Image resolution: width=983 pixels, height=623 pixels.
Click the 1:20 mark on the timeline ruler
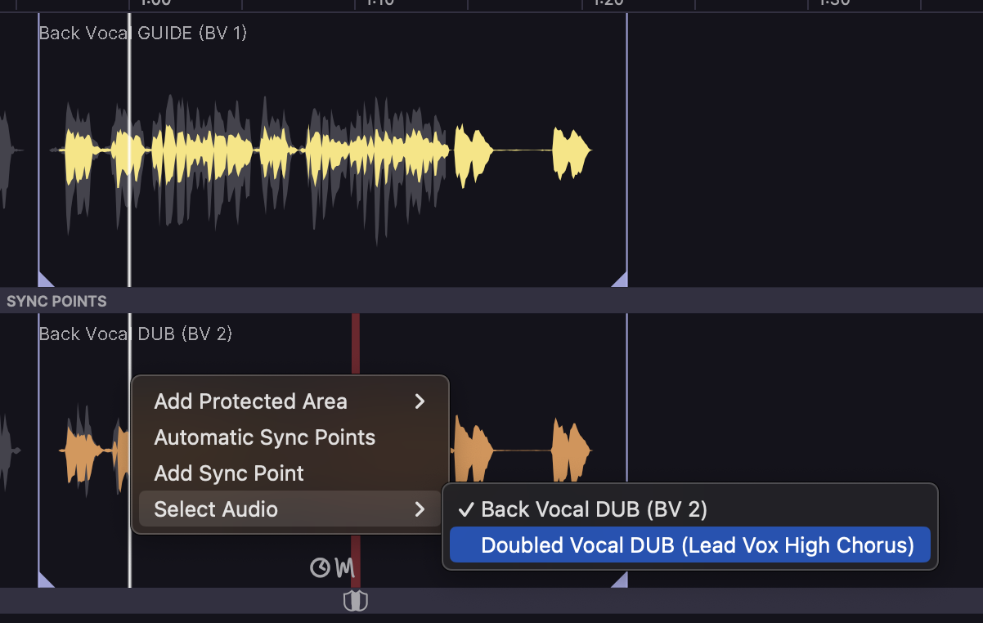pyautogui.click(x=607, y=3)
